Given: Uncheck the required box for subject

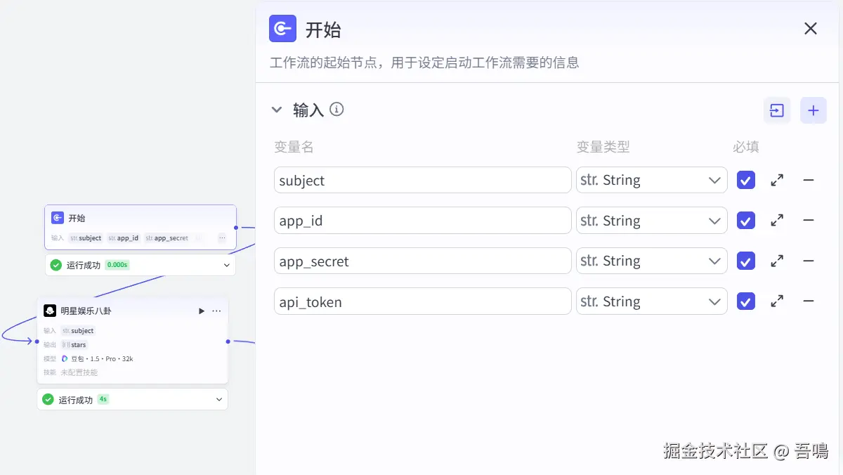Looking at the screenshot, I should 746,181.
